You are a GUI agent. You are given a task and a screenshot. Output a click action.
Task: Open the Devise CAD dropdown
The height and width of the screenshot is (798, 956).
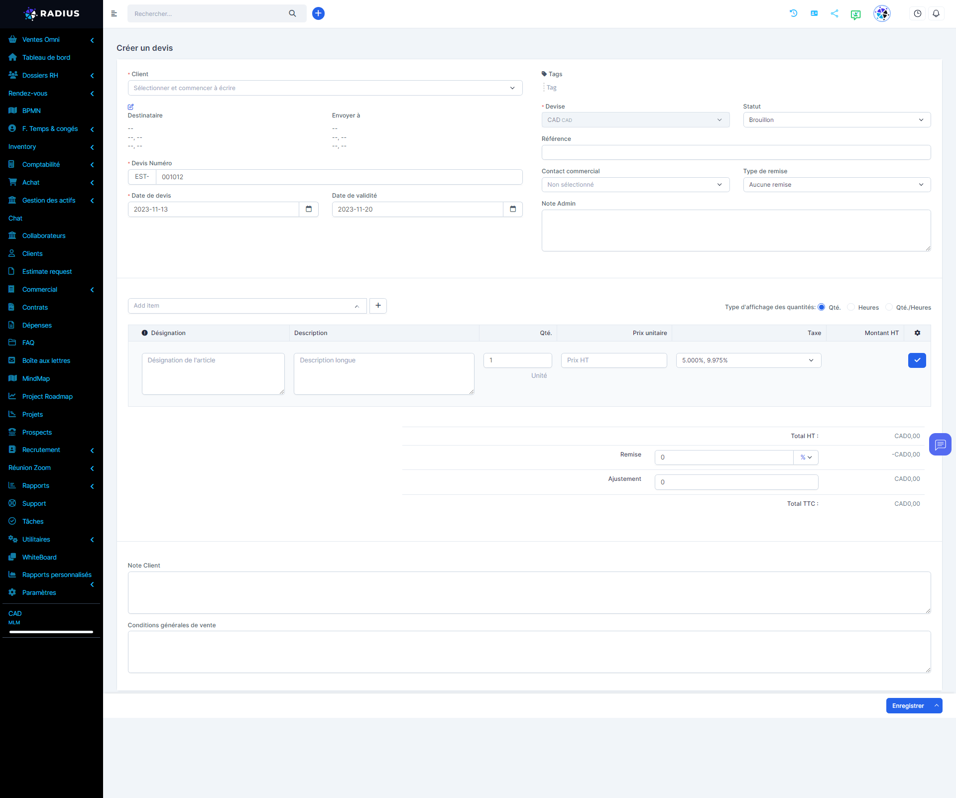tap(635, 120)
